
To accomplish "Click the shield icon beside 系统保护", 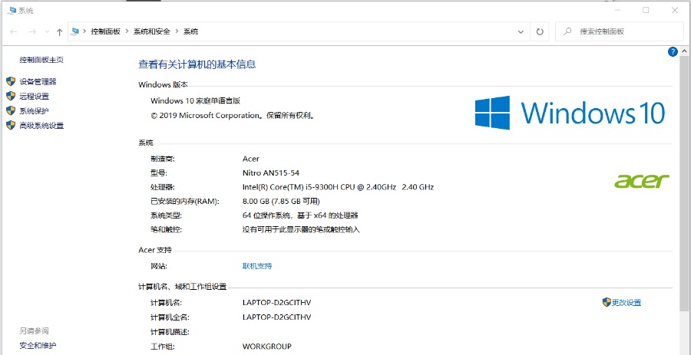I will tap(11, 110).
